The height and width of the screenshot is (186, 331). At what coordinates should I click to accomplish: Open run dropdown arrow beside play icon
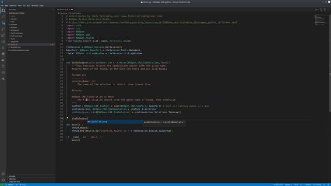click(319, 10)
